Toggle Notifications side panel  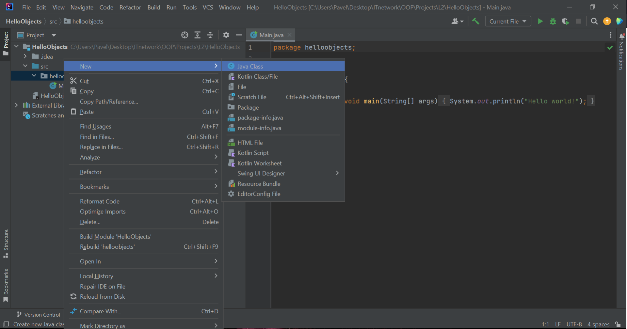click(621, 52)
